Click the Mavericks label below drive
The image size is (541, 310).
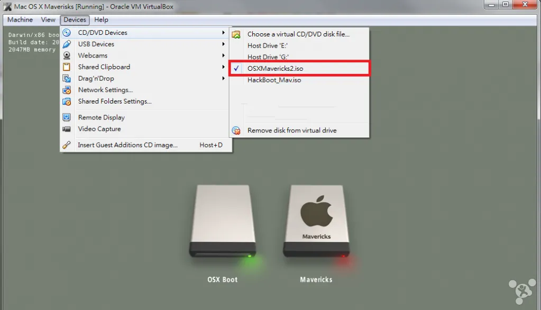point(316,280)
